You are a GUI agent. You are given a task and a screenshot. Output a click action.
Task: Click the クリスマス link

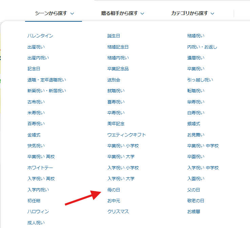[118, 211]
